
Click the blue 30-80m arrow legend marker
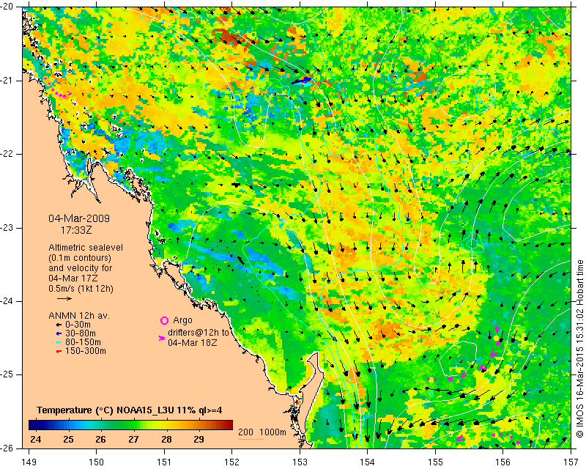(59, 333)
